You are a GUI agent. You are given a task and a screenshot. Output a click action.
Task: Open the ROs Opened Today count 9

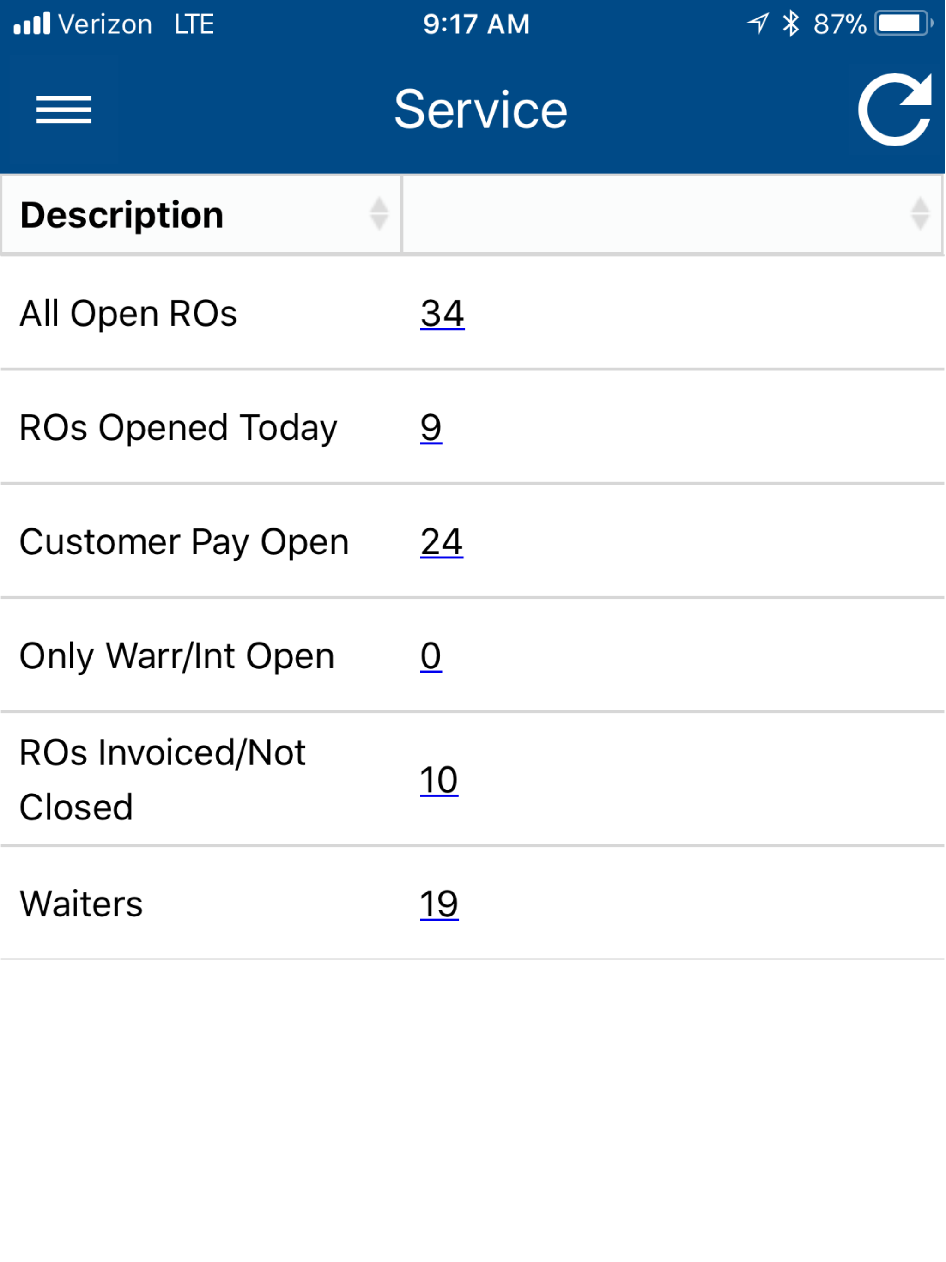431,428
